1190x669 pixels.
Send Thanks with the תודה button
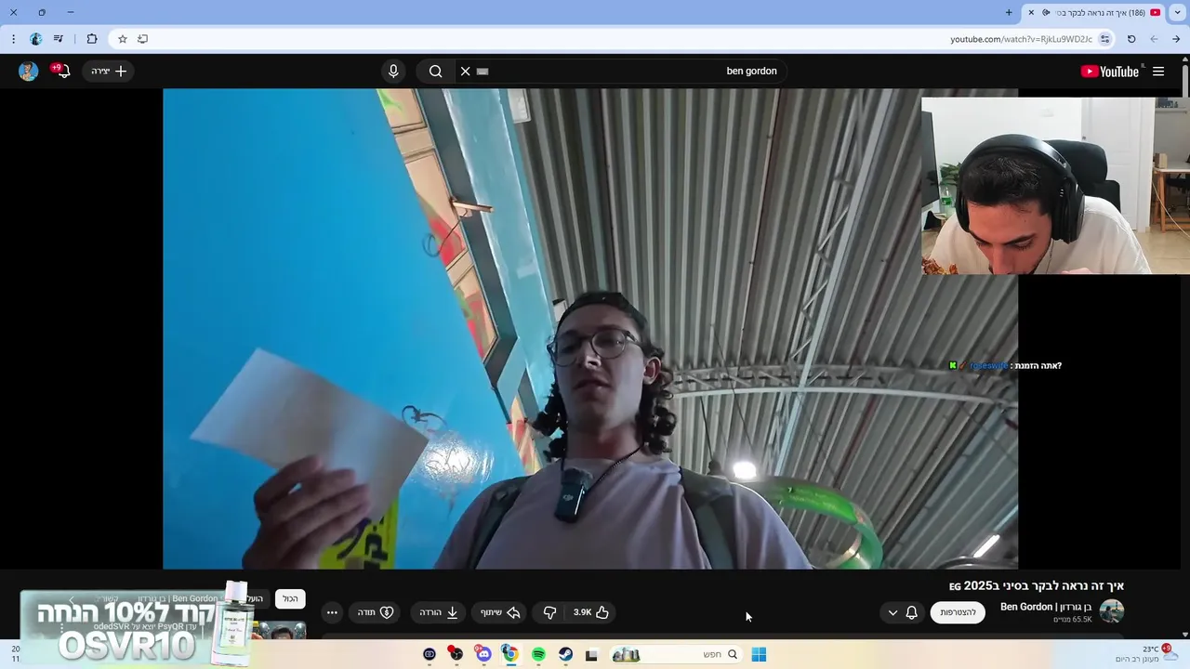click(x=376, y=612)
